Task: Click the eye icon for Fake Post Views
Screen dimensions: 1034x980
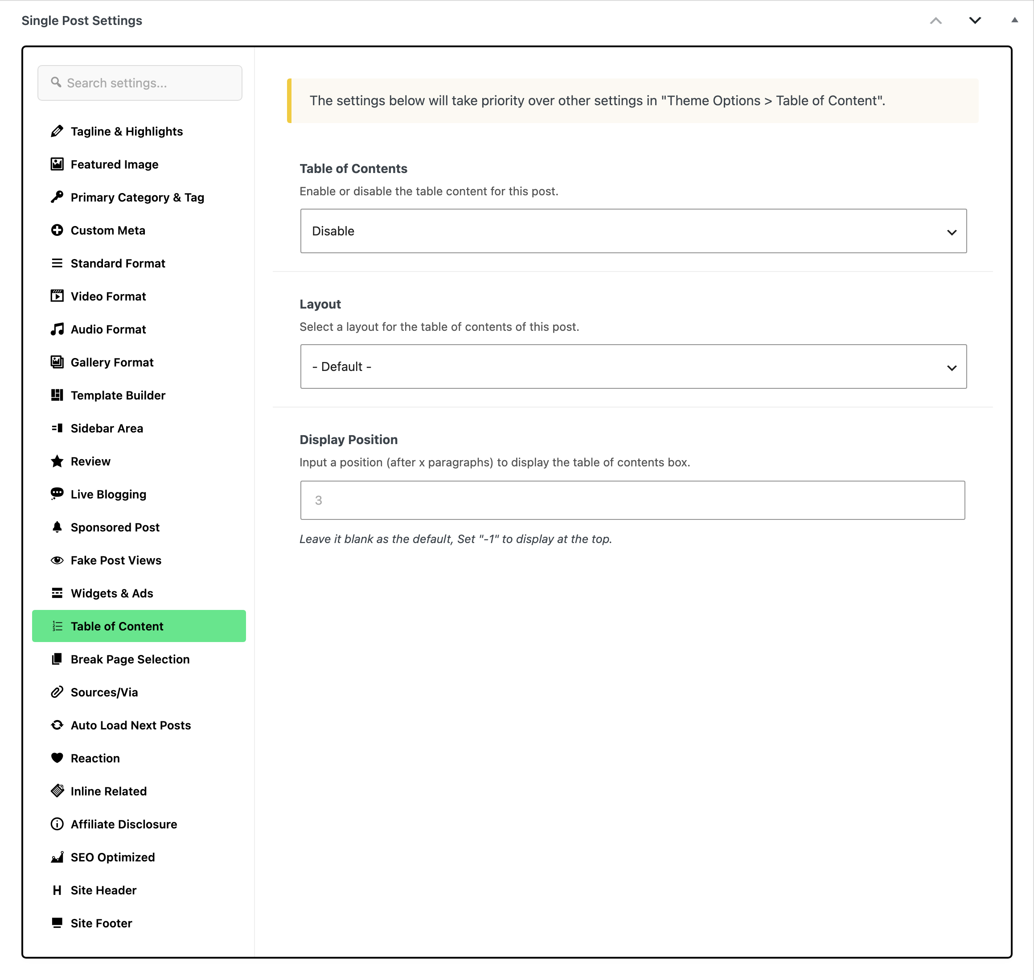Action: point(57,560)
